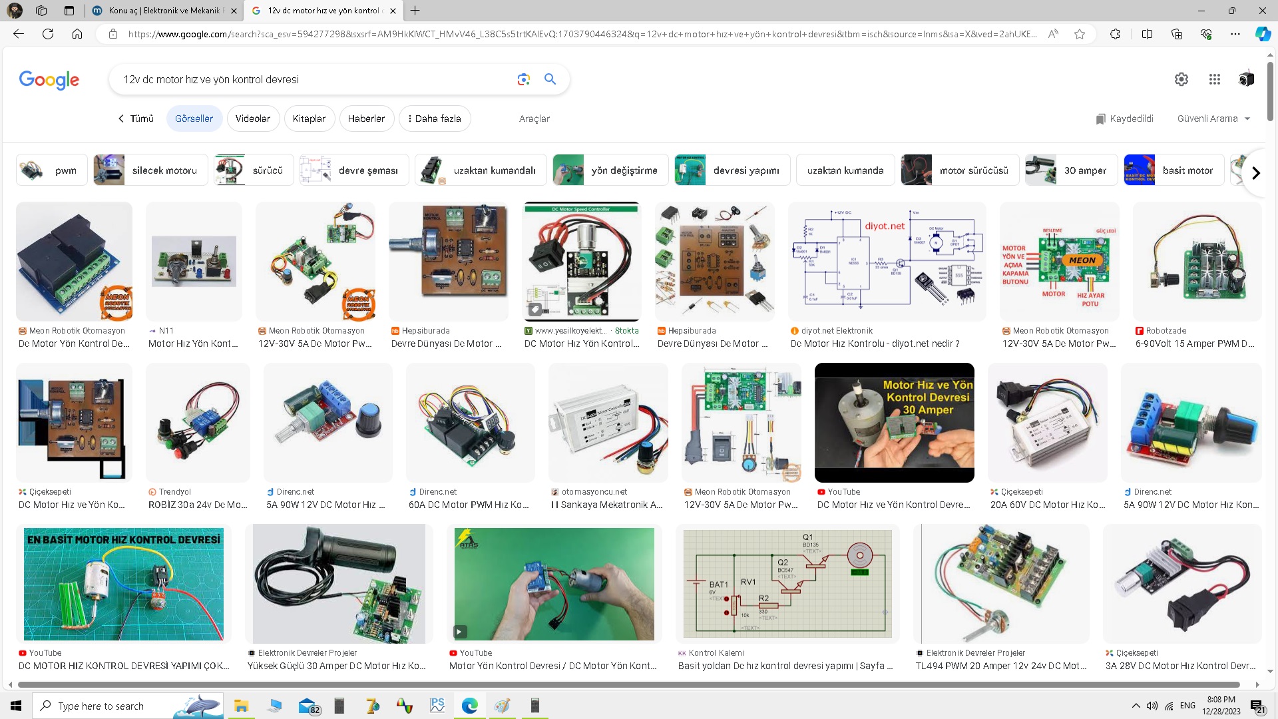Open Edge Copilot sidebar icon
The height and width of the screenshot is (719, 1278).
[x=1263, y=34]
